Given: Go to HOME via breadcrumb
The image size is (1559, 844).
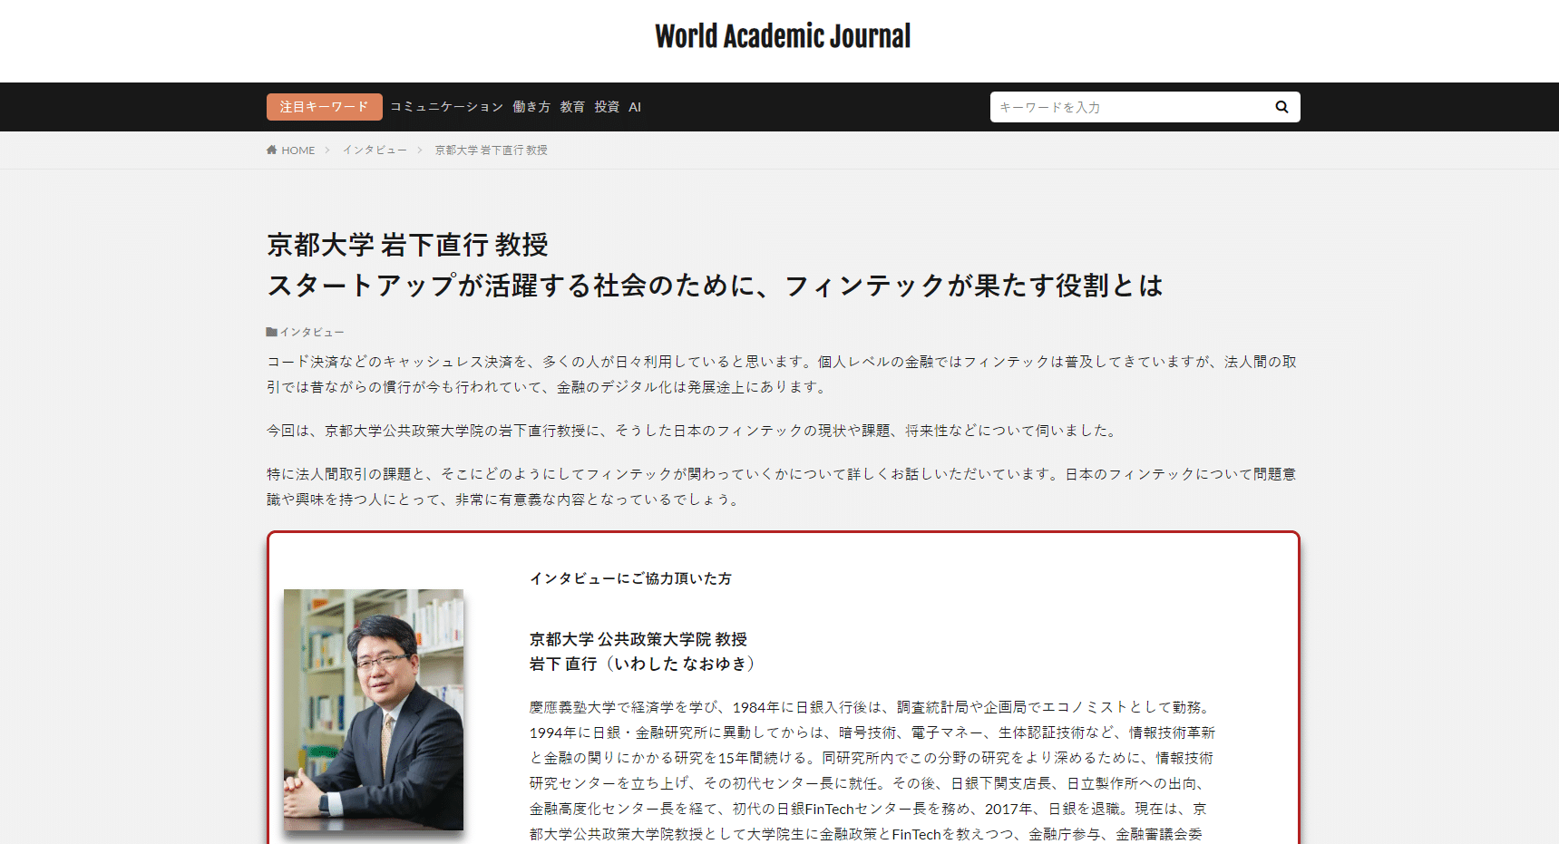Looking at the screenshot, I should coord(297,150).
